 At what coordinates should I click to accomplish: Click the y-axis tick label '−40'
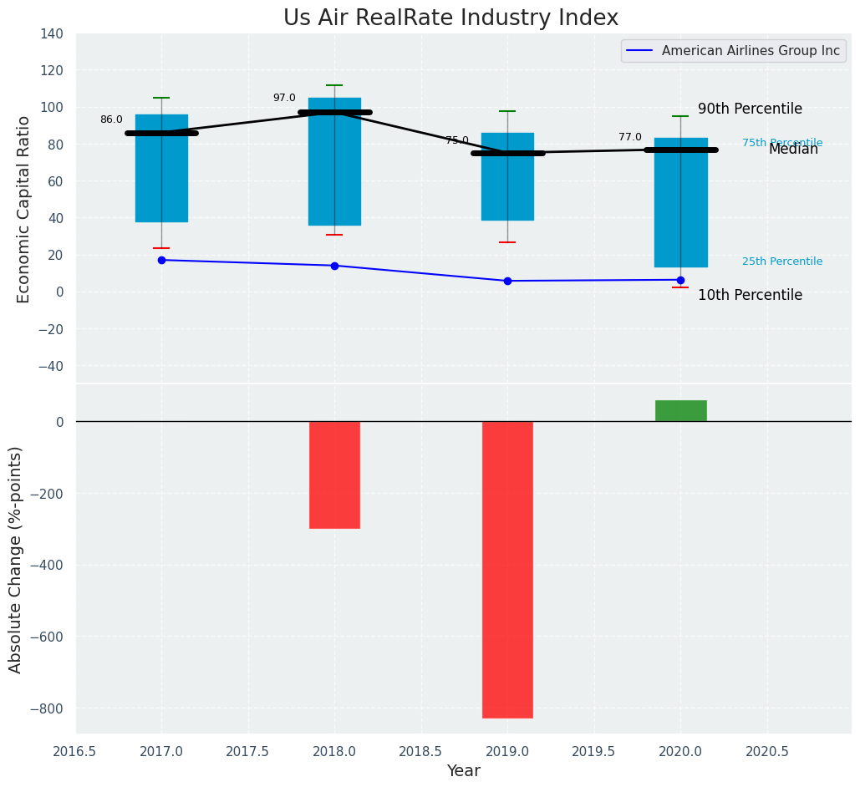pyautogui.click(x=50, y=367)
